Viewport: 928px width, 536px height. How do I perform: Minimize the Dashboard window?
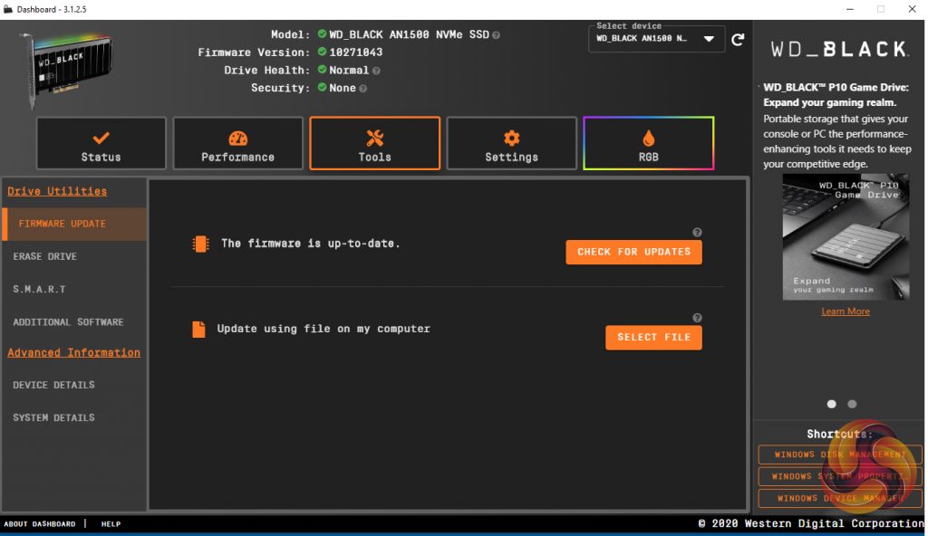click(850, 9)
